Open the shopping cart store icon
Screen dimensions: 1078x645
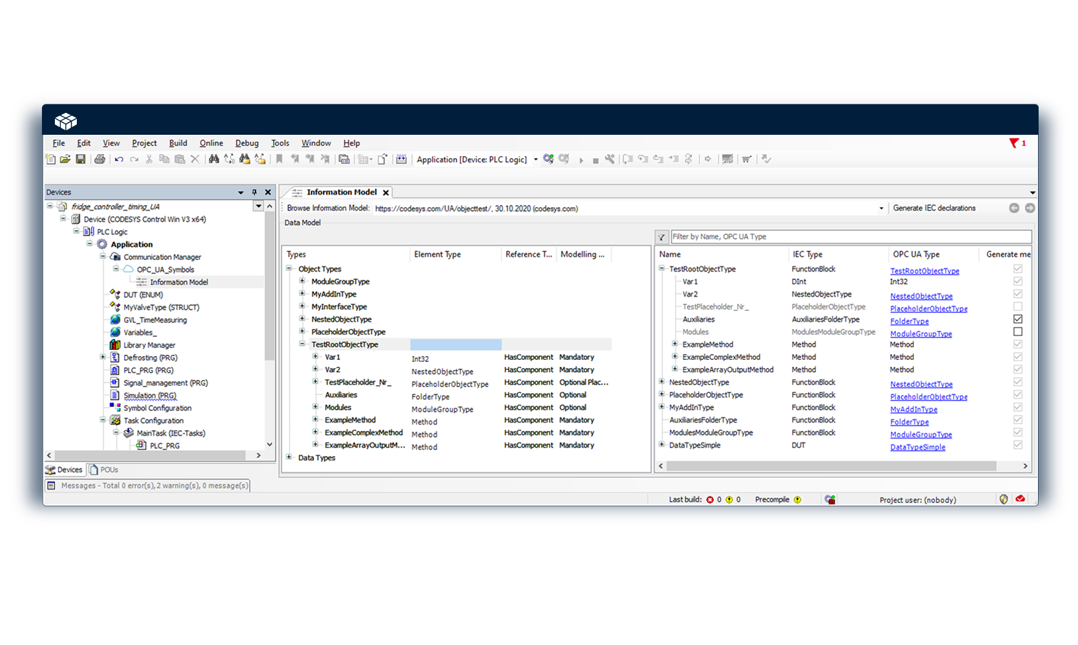(x=746, y=159)
